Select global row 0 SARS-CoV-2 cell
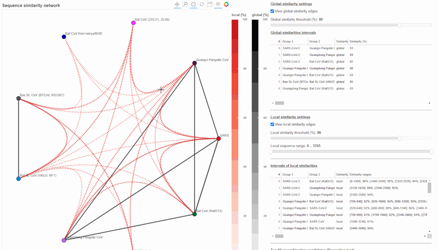439x250 pixels. (x=294, y=48)
